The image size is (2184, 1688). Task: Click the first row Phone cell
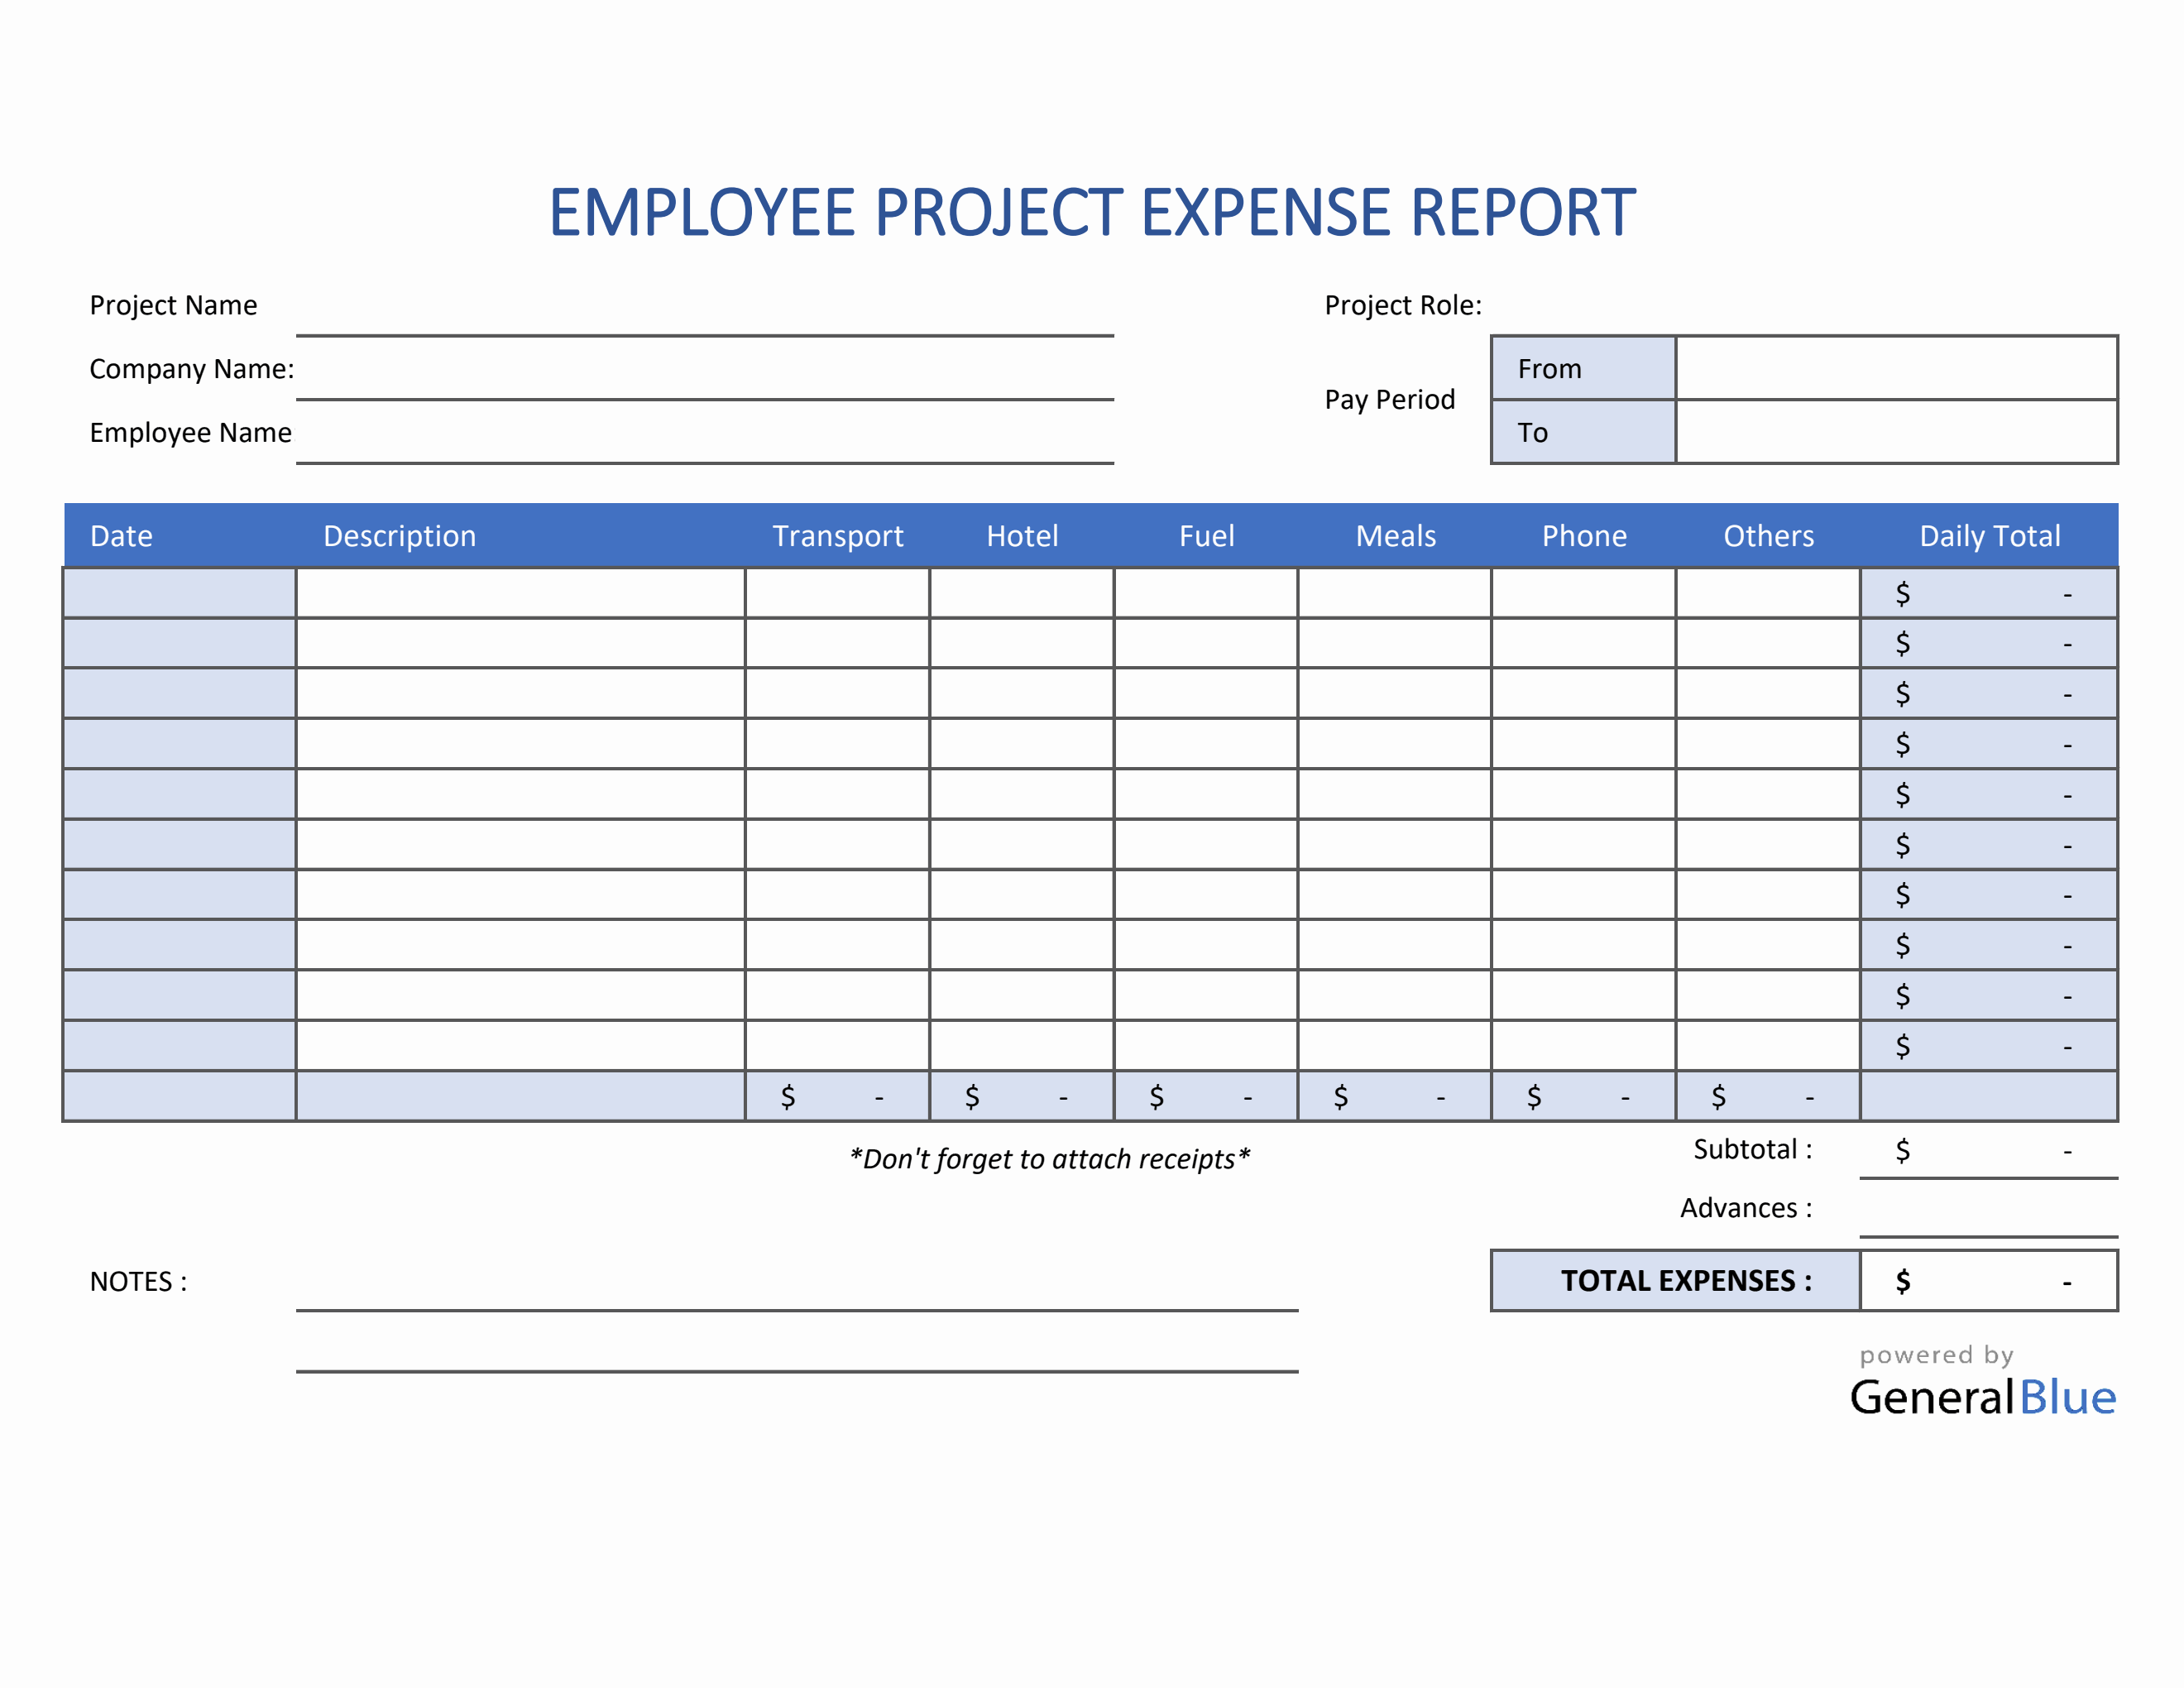(x=1584, y=593)
